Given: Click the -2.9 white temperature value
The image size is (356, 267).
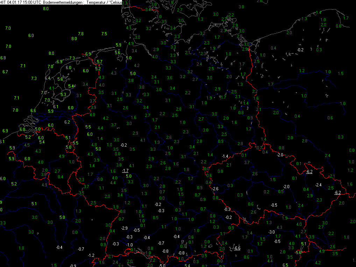Looking at the screenshot, I should click(x=124, y=228).
